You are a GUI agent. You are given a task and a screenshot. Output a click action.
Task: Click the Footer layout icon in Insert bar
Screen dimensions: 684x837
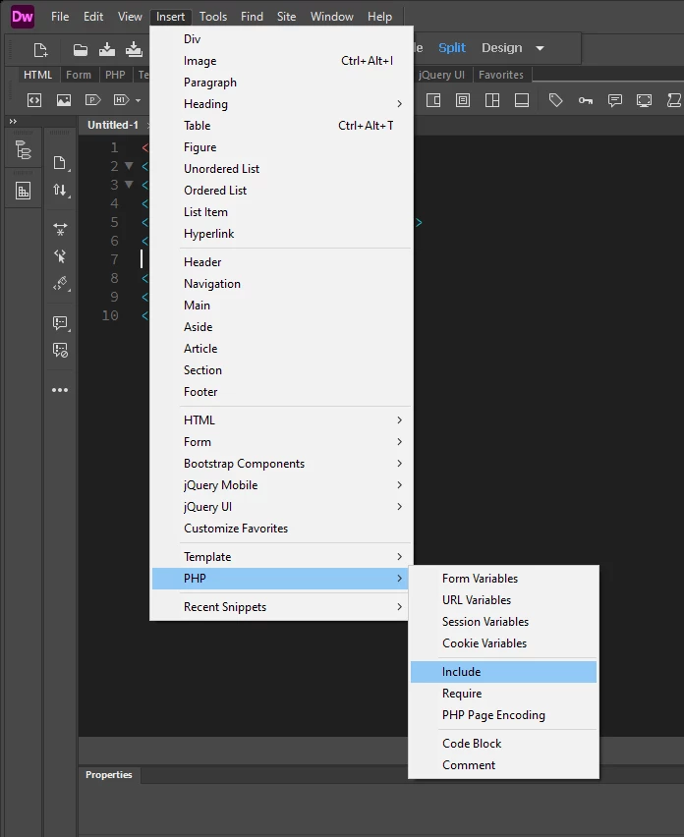point(522,100)
